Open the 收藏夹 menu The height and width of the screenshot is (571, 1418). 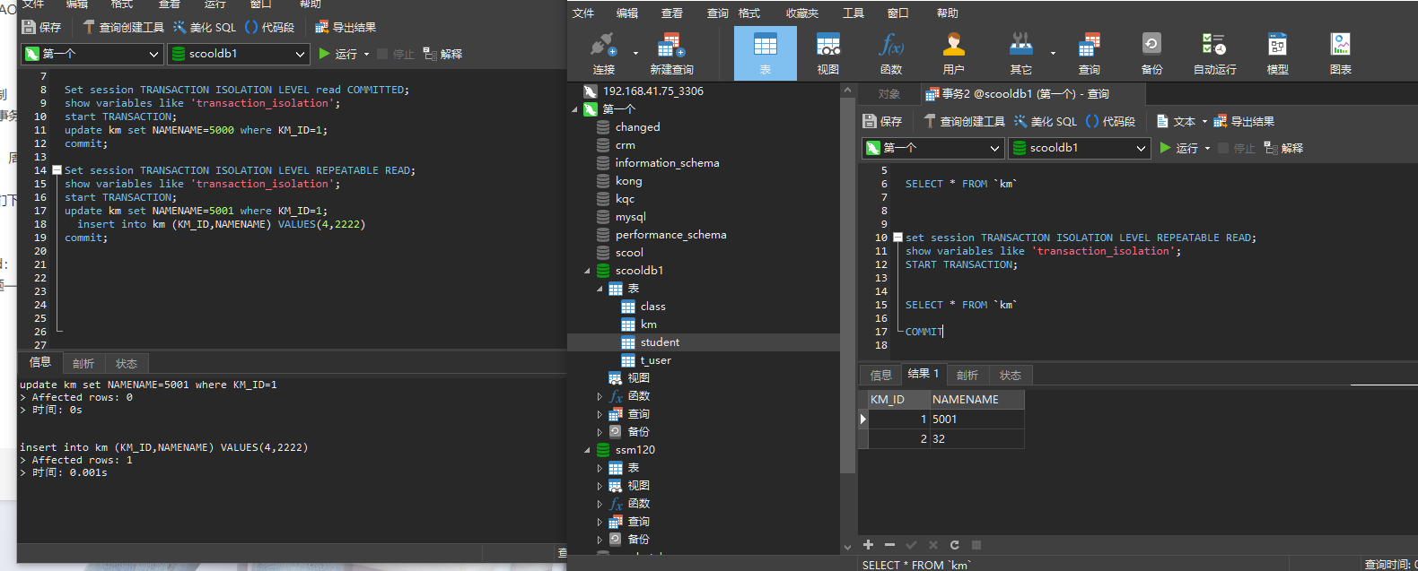click(801, 13)
